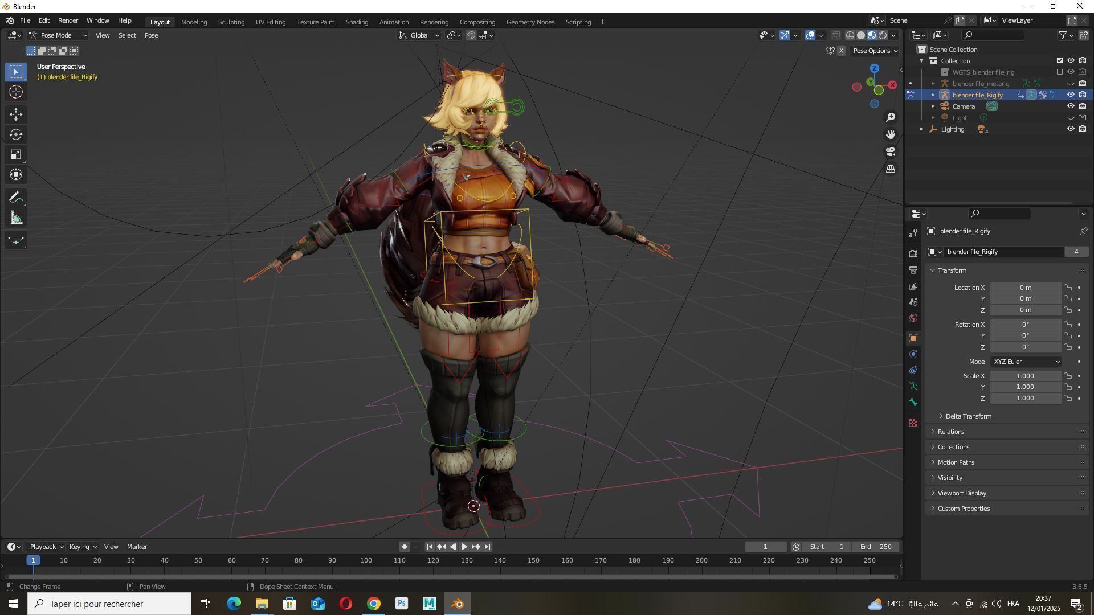Open the Output properties tab
Screen dimensions: 1094x615
coord(913,269)
